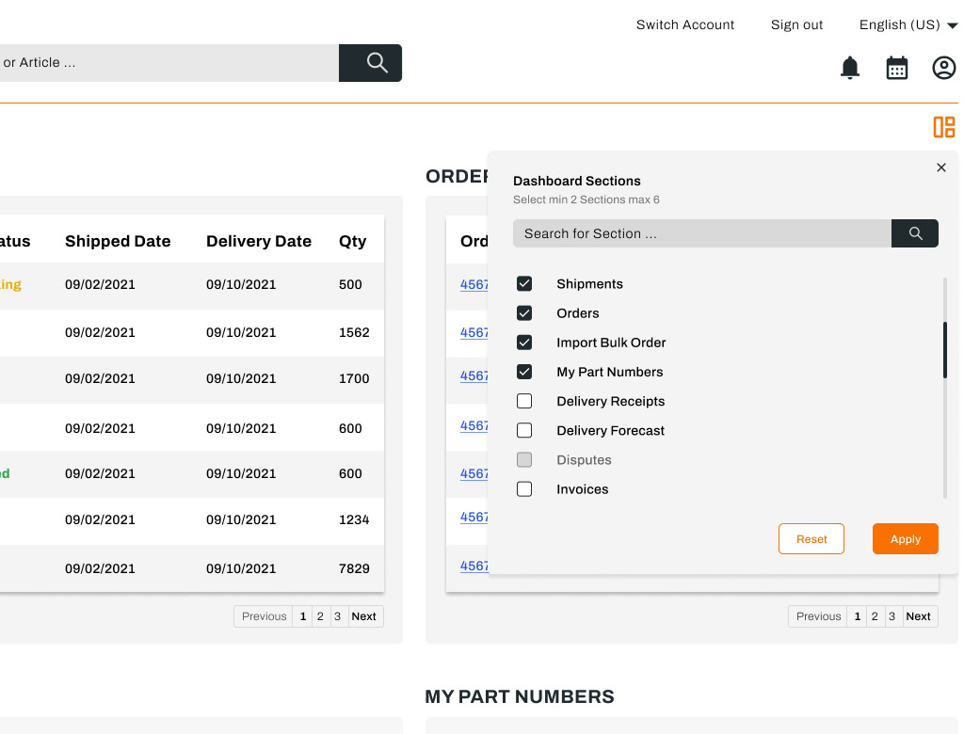Click the Invoices label

582,489
